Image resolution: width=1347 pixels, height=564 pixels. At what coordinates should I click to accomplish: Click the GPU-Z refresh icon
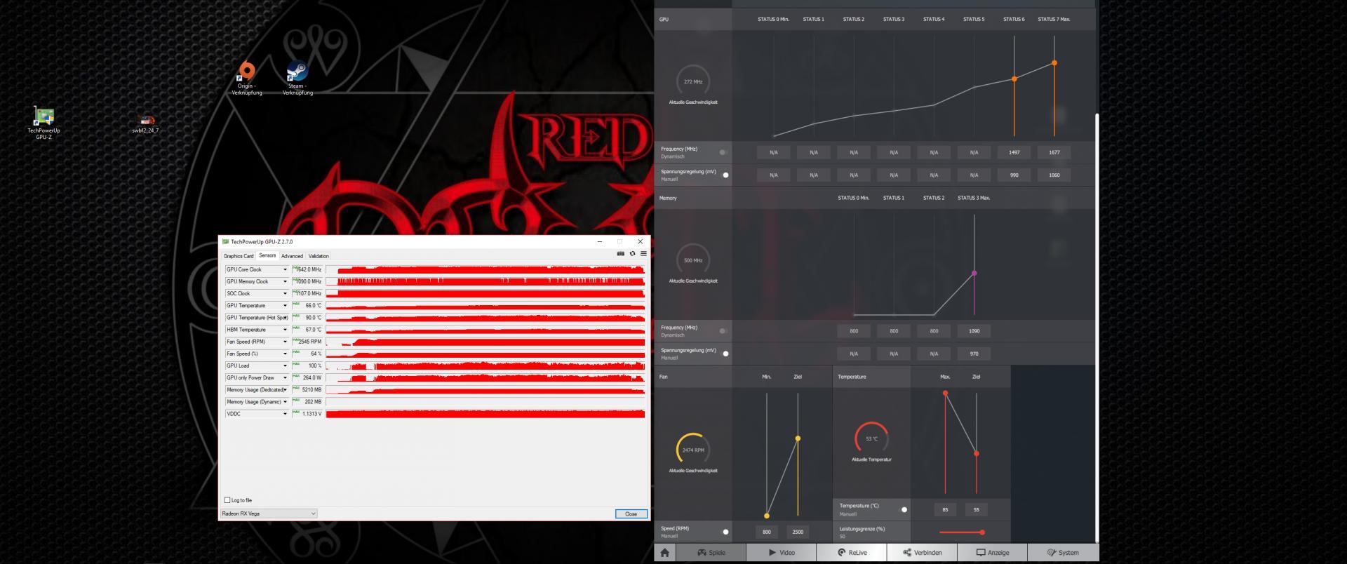(x=632, y=254)
